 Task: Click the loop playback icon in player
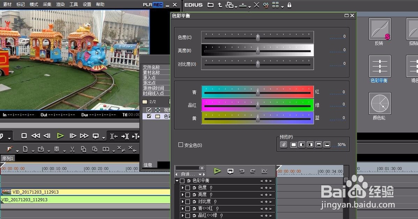coord(95,136)
